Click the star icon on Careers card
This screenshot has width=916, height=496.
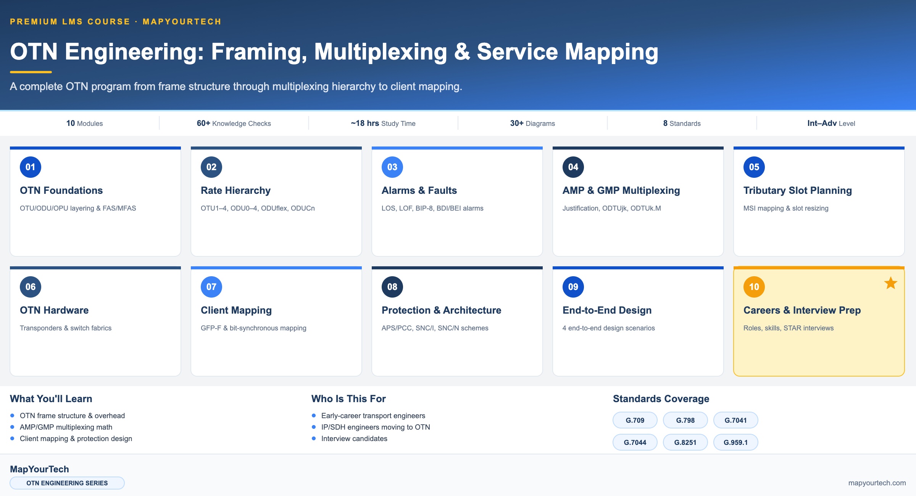890,283
